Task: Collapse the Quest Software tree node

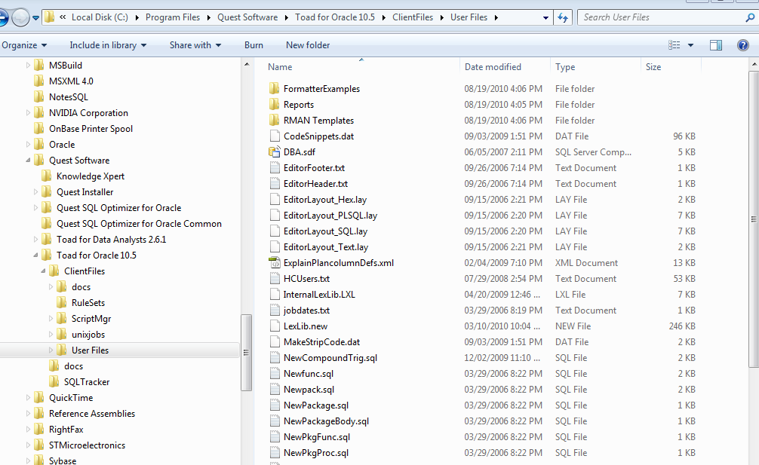Action: coord(28,160)
